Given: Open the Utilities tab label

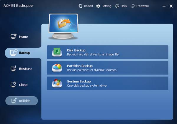Looking at the screenshot, I should click(24, 101).
